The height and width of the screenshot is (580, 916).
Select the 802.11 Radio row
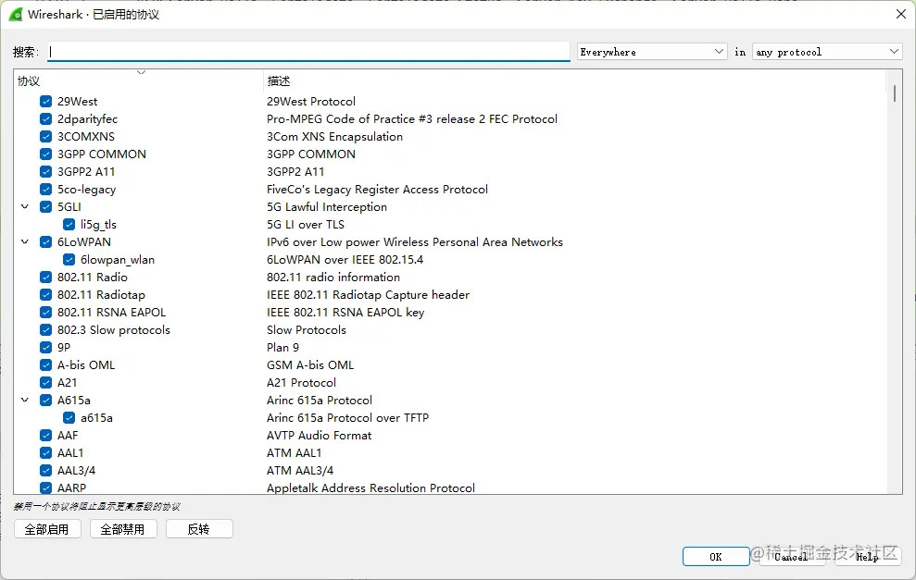point(450,278)
